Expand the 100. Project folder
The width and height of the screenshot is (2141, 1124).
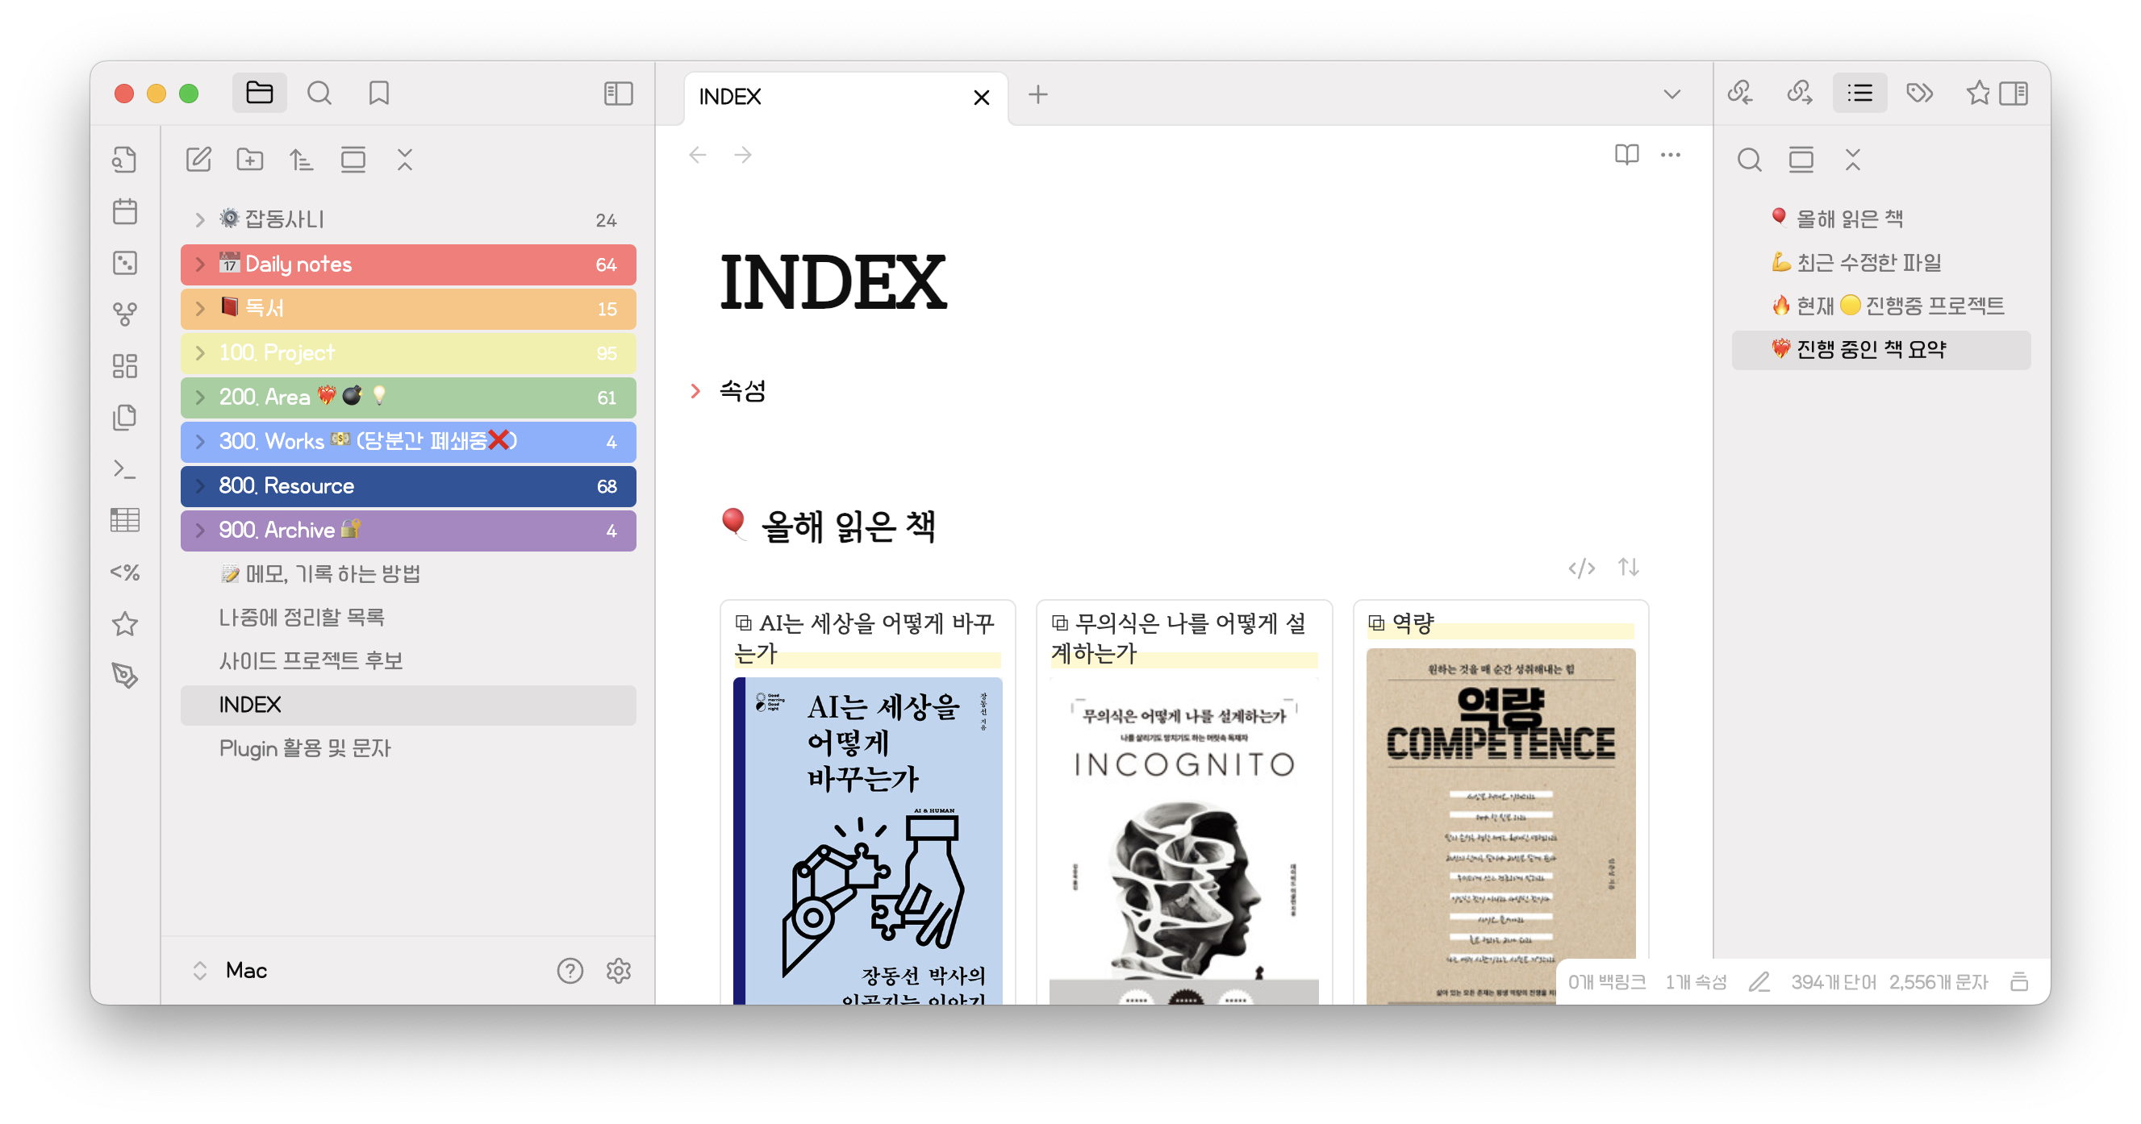(x=408, y=352)
